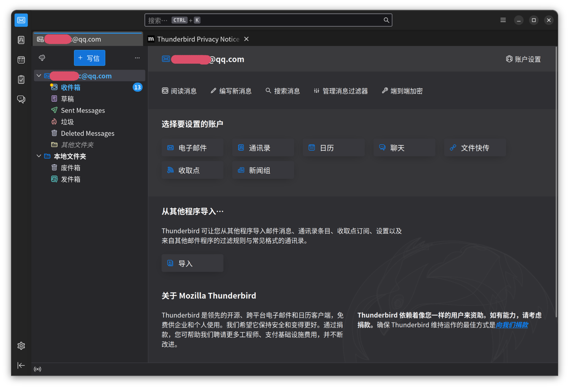Click the 写信 compose button
The image size is (569, 388).
(x=89, y=58)
